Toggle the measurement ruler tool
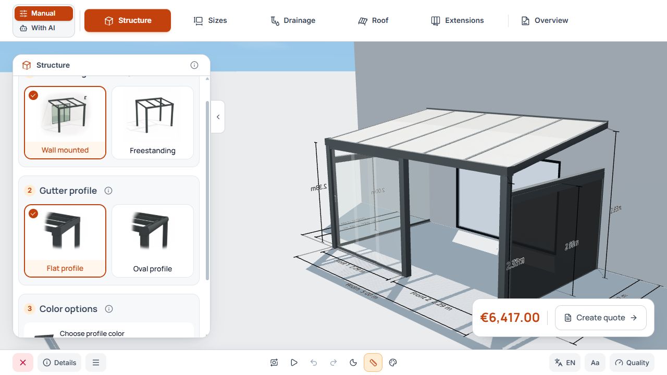The height and width of the screenshot is (375, 667). [x=373, y=362]
